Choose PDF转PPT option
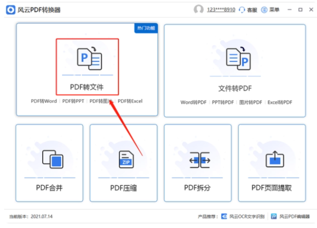 tap(73, 101)
